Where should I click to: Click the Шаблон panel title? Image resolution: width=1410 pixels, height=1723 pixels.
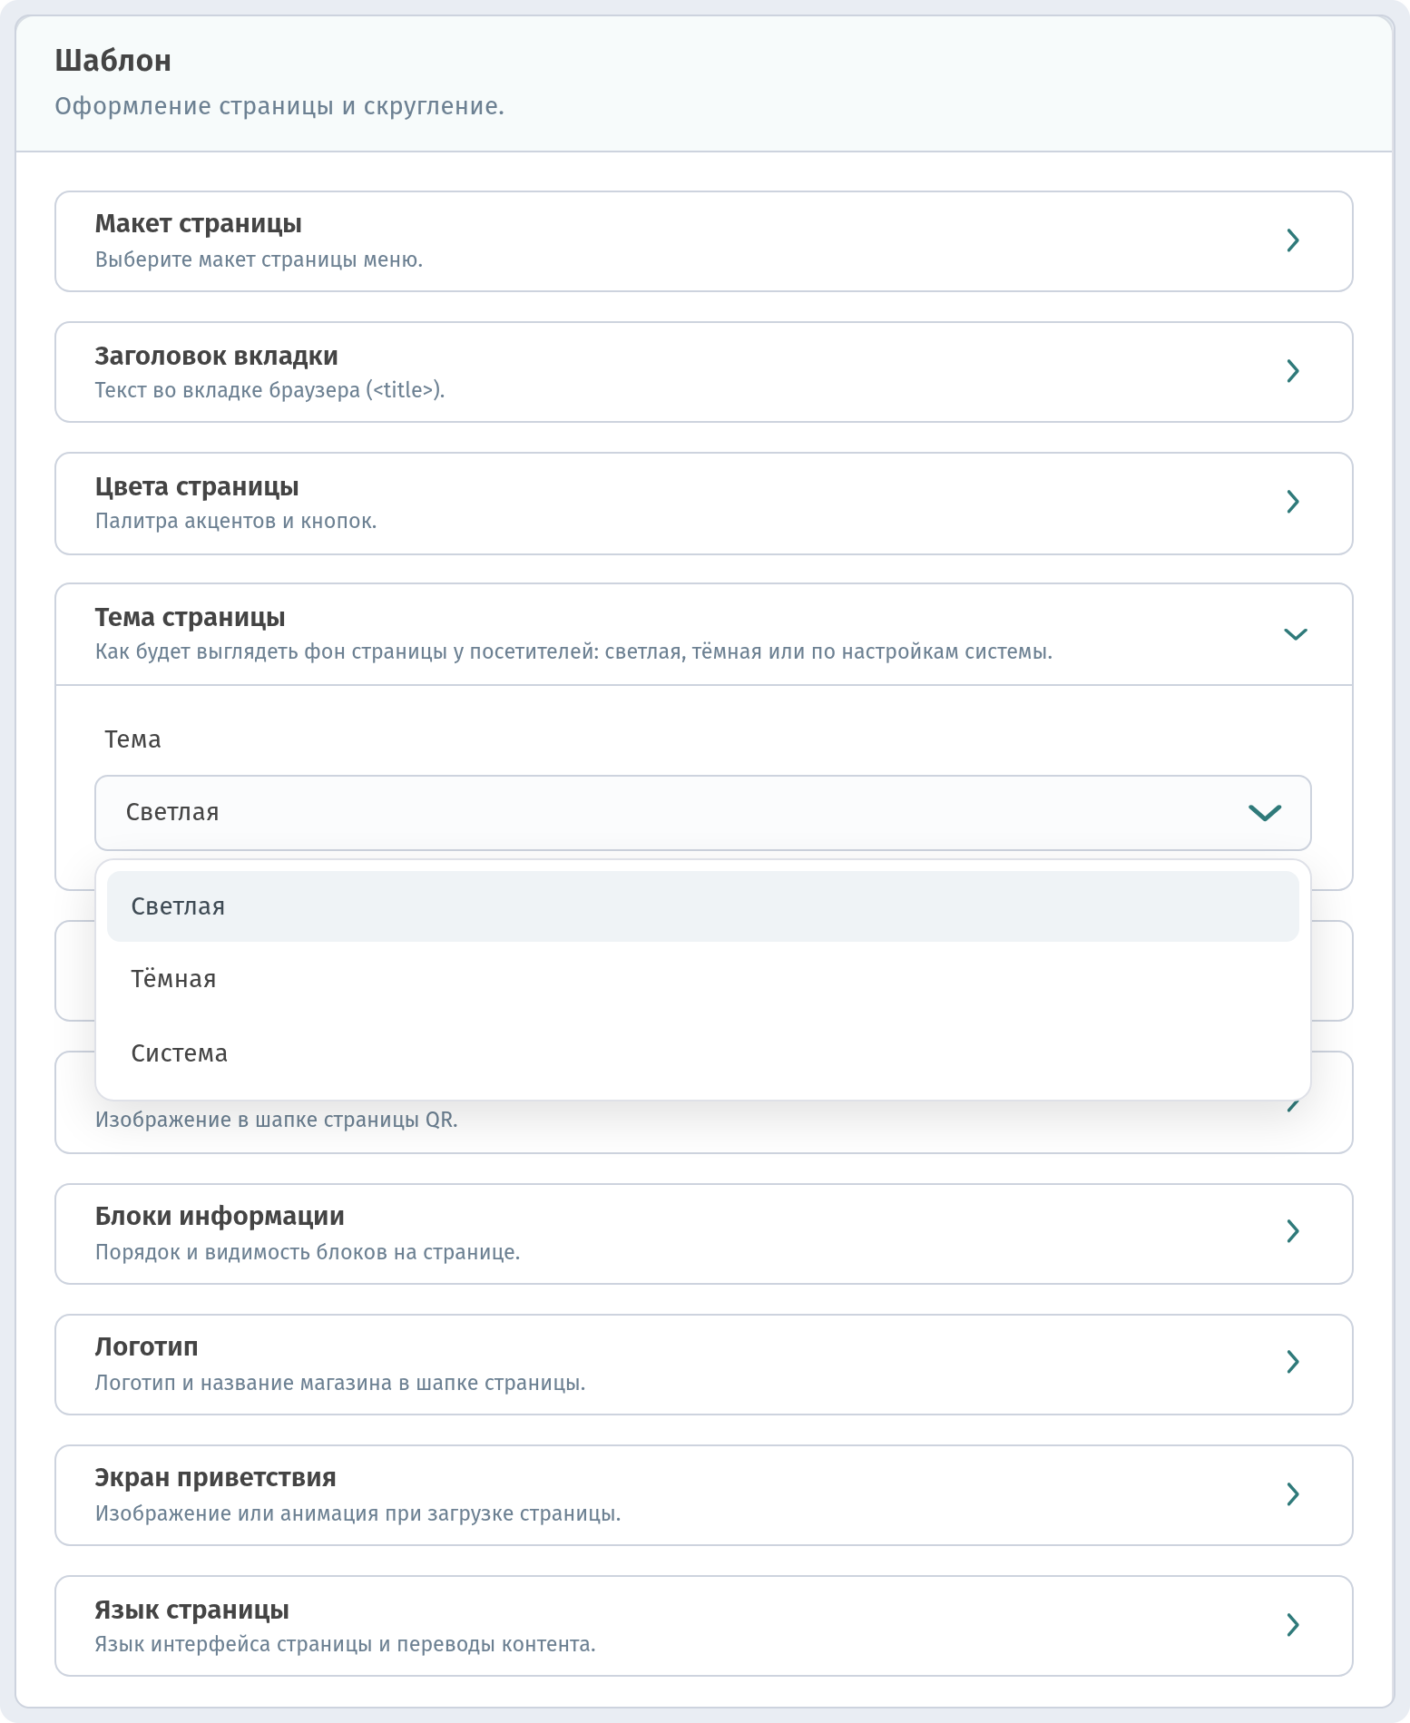113,61
